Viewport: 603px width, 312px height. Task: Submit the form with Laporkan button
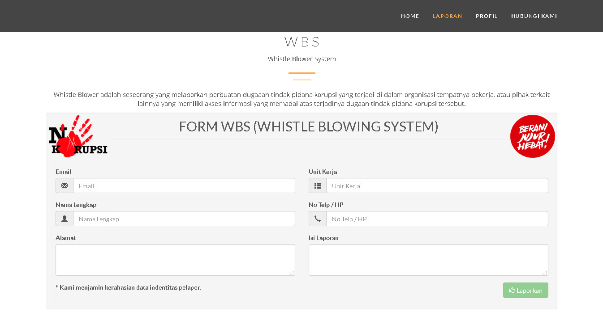point(525,290)
